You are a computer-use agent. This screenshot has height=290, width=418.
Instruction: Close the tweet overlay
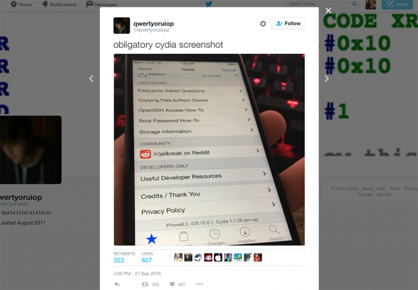pyautogui.click(x=328, y=10)
